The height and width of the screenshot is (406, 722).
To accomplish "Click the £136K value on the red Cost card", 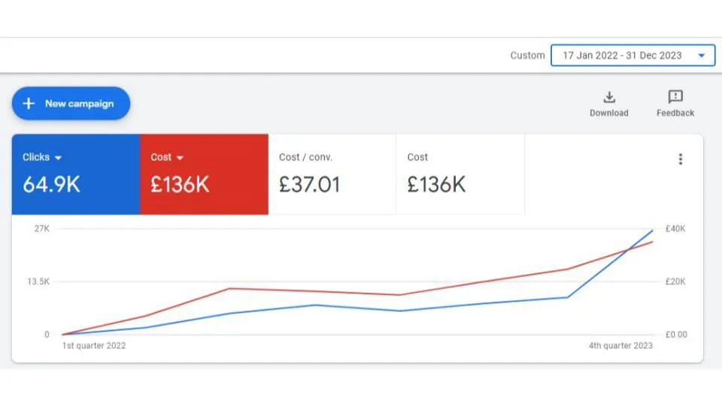I will click(x=180, y=185).
